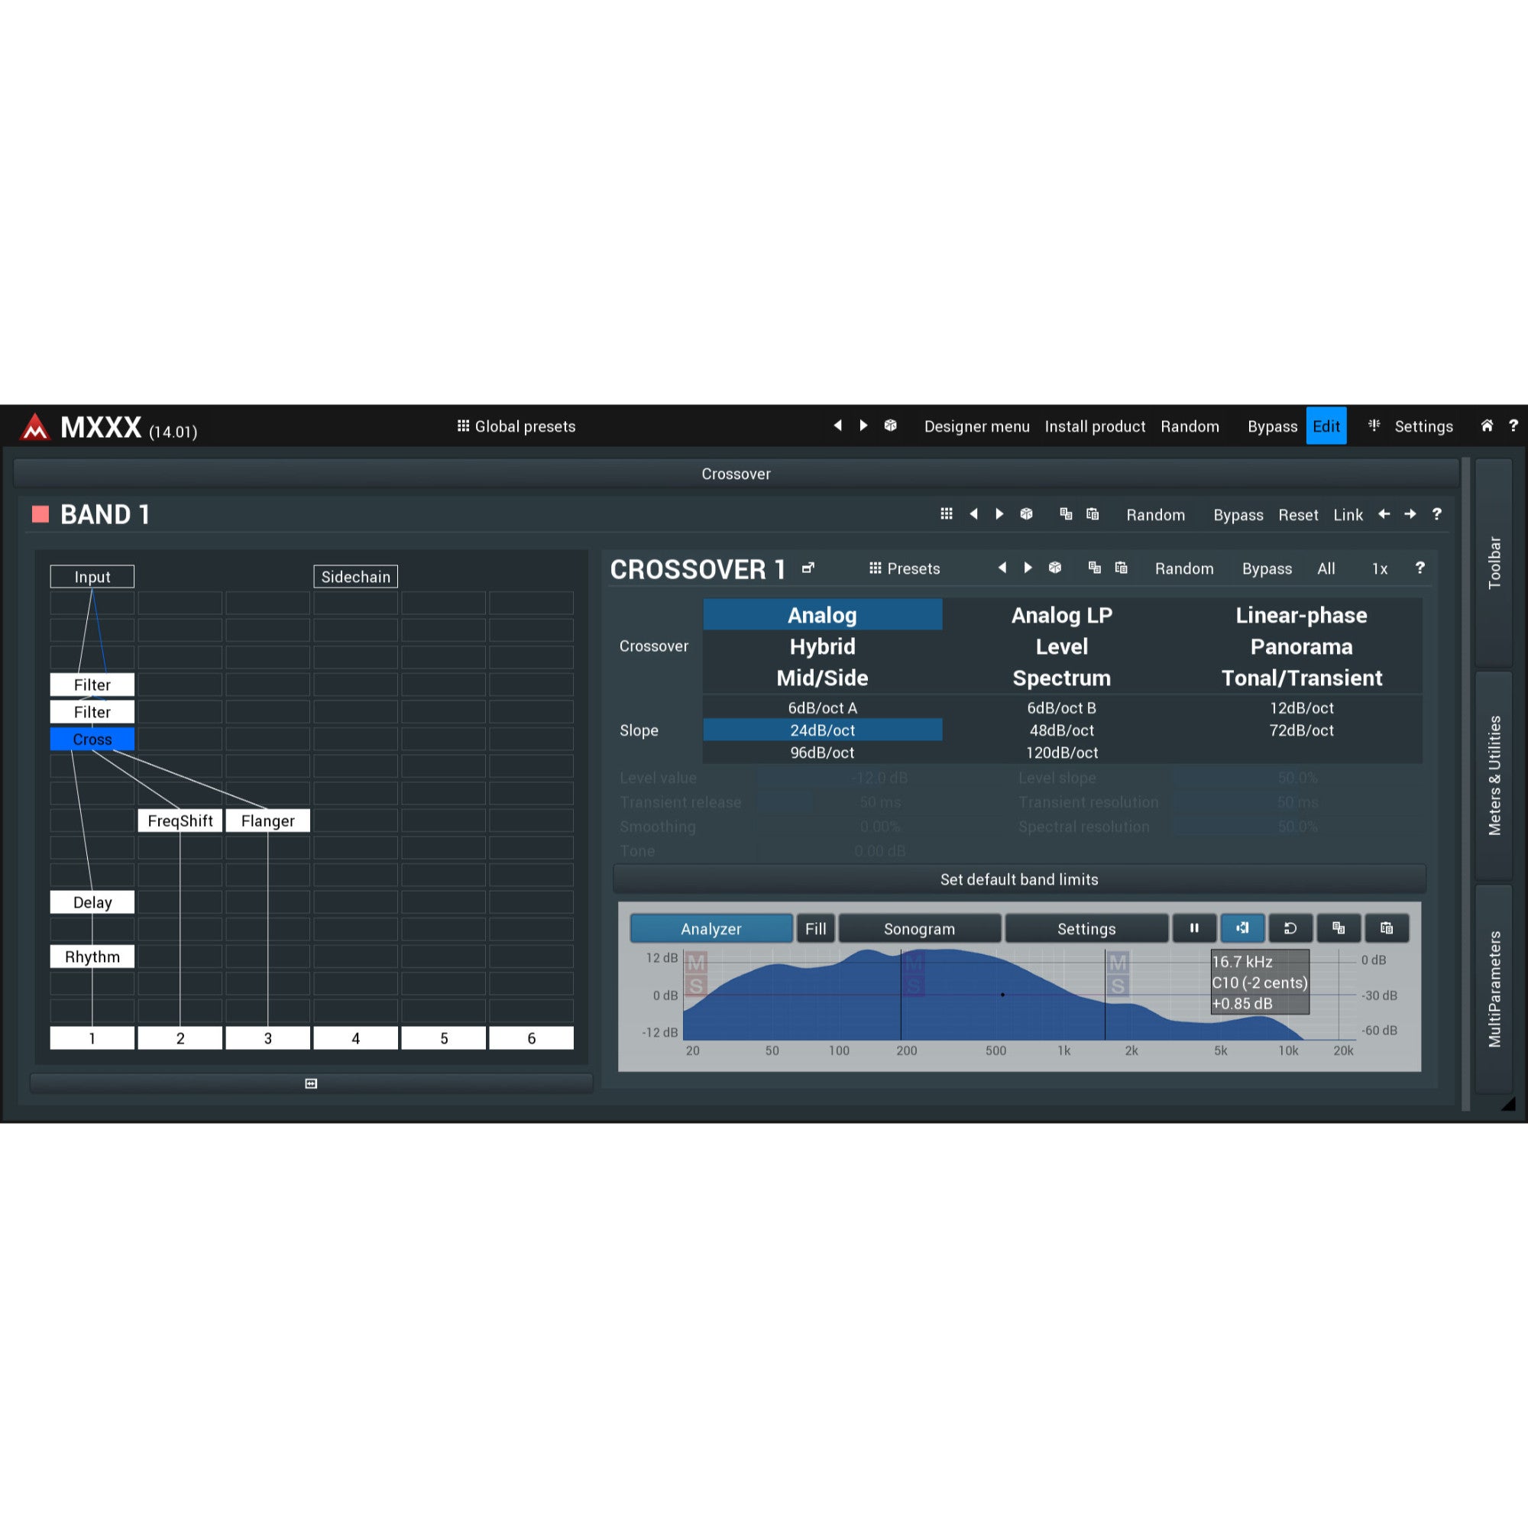Open the analyzer Settings

(x=1086, y=928)
